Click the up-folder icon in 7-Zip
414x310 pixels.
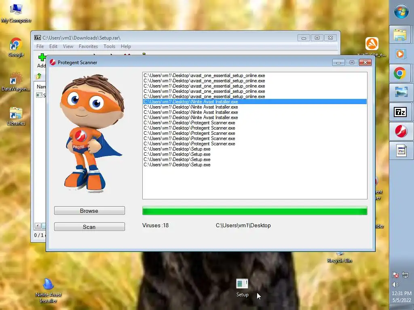[39, 76]
